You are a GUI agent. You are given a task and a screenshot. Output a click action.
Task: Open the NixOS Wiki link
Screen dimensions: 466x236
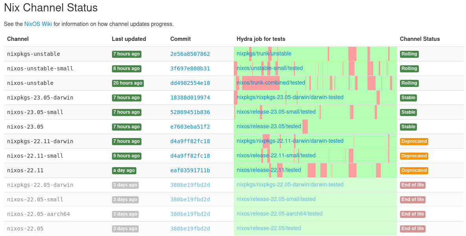point(38,24)
